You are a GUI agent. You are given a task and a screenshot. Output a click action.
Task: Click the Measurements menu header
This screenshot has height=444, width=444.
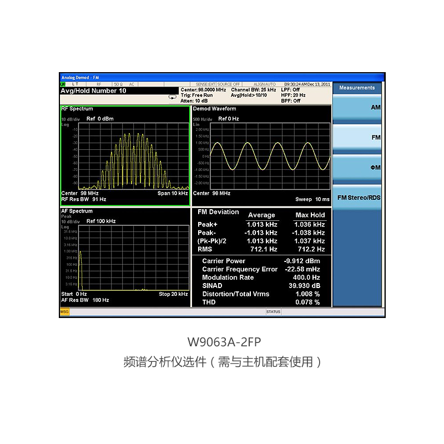pyautogui.click(x=357, y=88)
